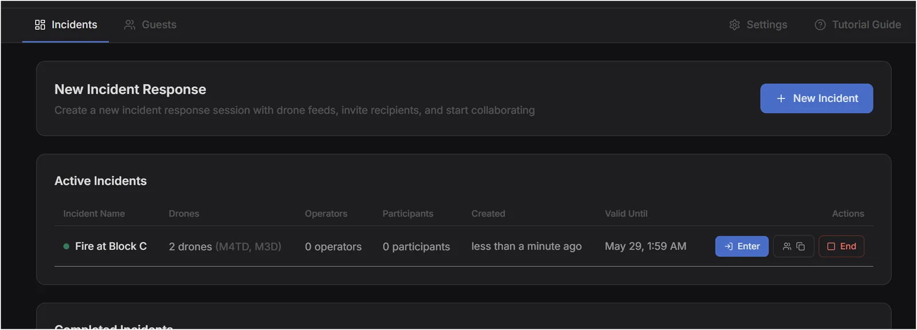917x330 pixels.
Task: Click the New Incident button
Action: pos(817,99)
